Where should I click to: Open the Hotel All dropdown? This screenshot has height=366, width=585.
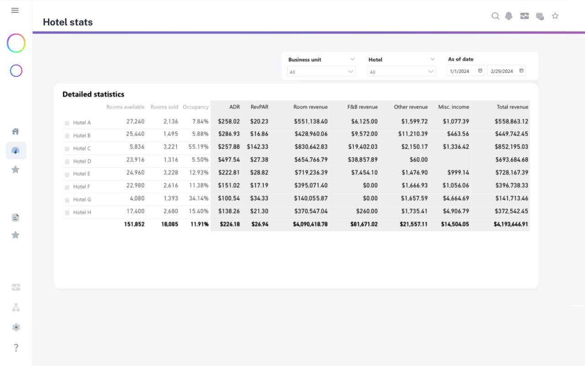[401, 71]
